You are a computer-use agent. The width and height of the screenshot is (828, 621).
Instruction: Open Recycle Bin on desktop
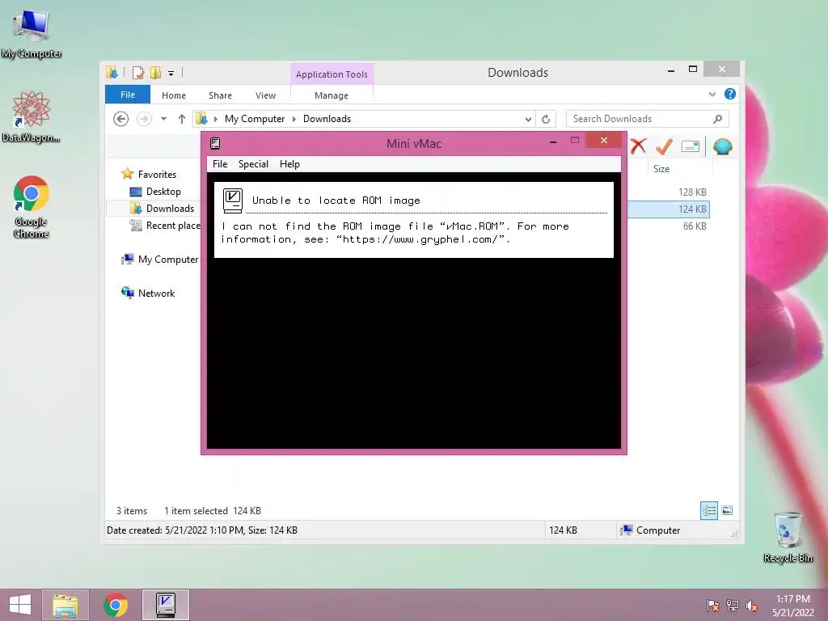[788, 538]
